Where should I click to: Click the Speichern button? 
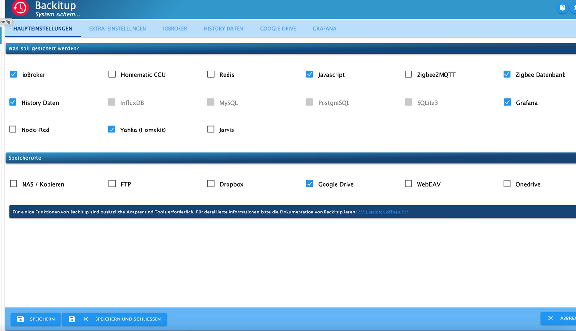coord(36,319)
